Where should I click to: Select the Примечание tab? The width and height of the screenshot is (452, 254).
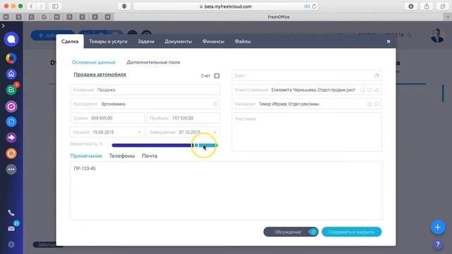(86, 156)
